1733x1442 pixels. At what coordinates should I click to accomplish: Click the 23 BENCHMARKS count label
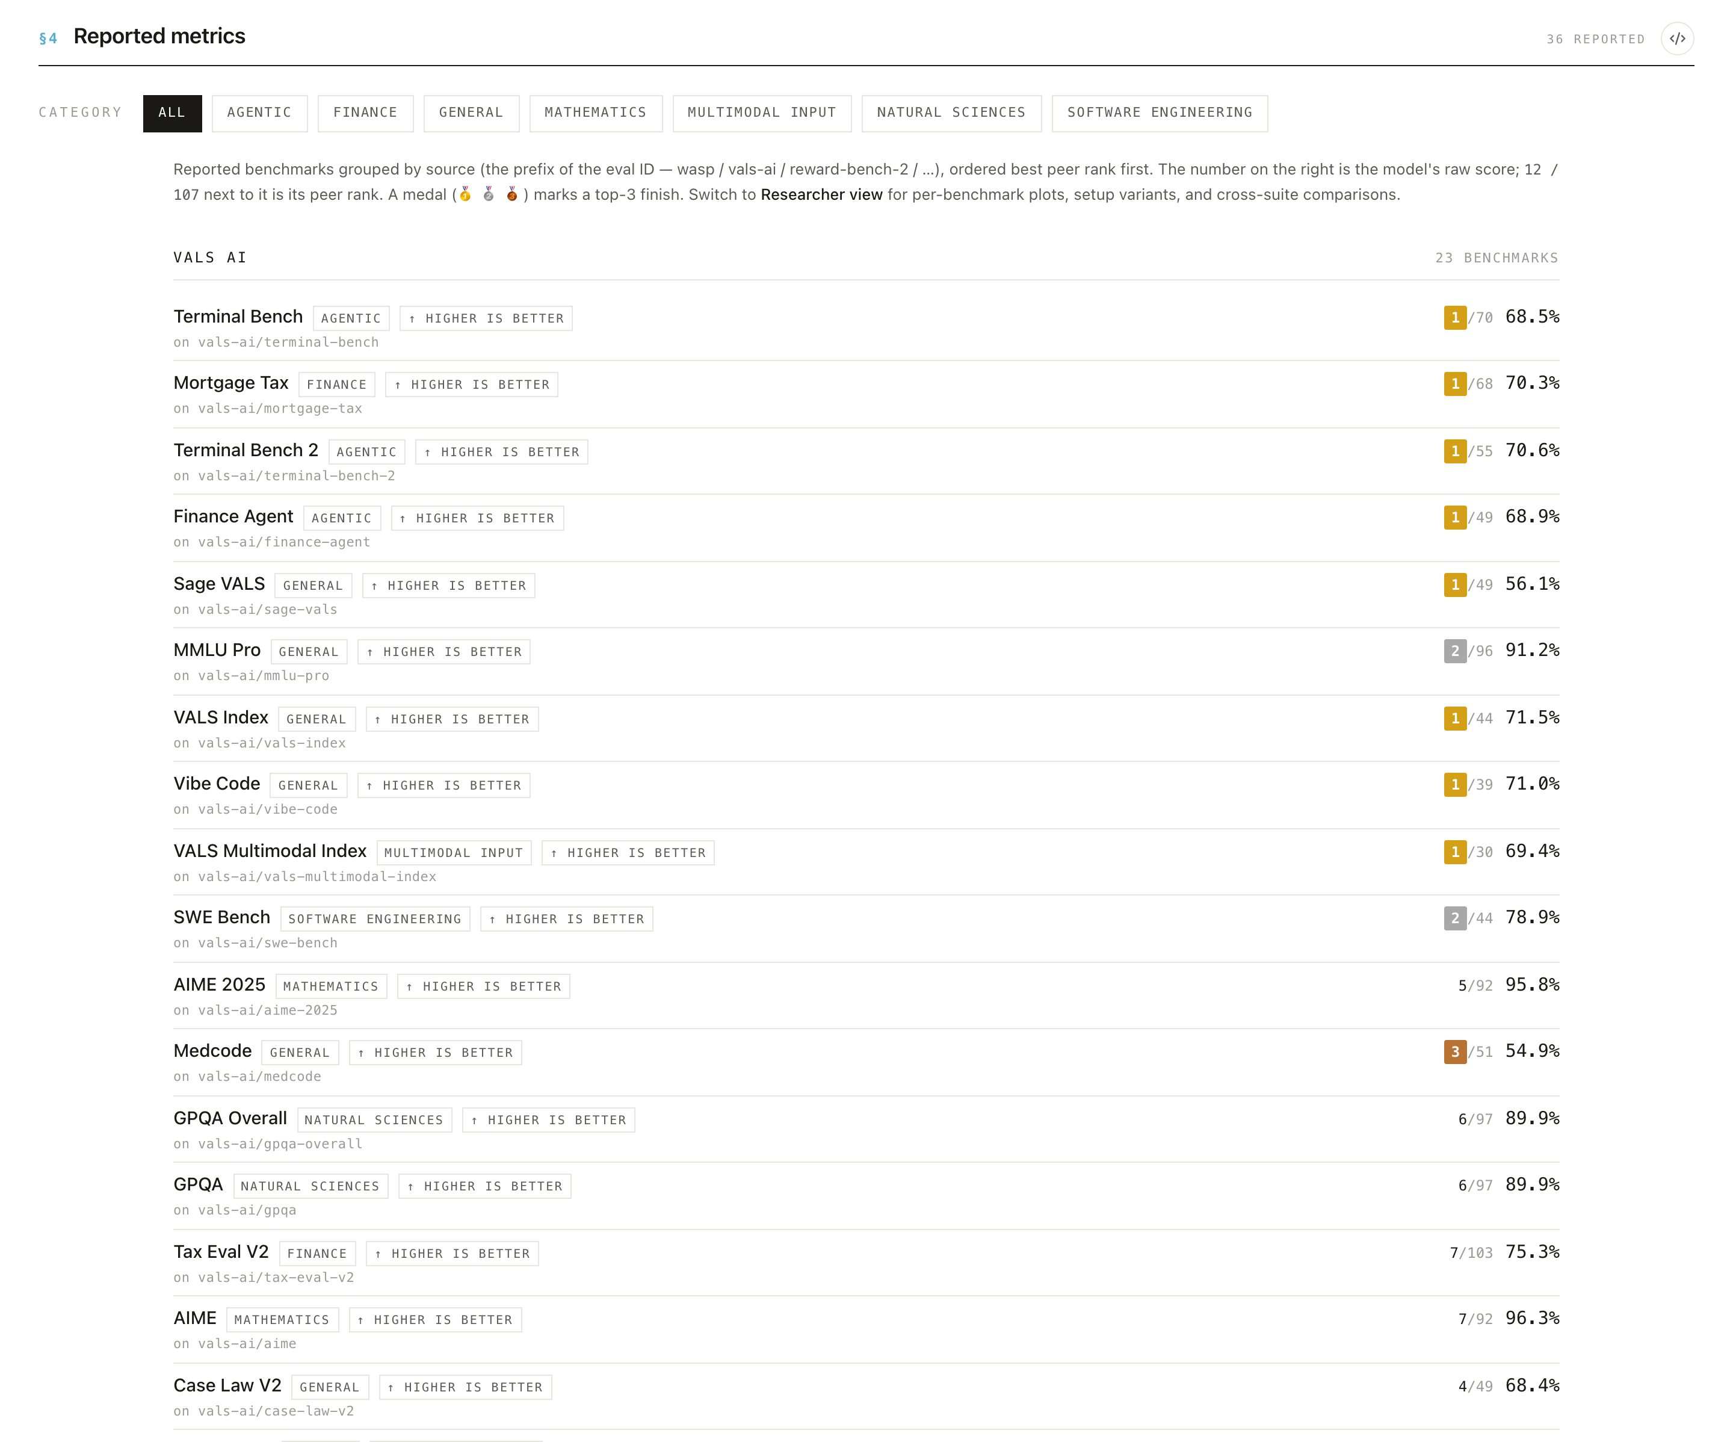tap(1497, 258)
